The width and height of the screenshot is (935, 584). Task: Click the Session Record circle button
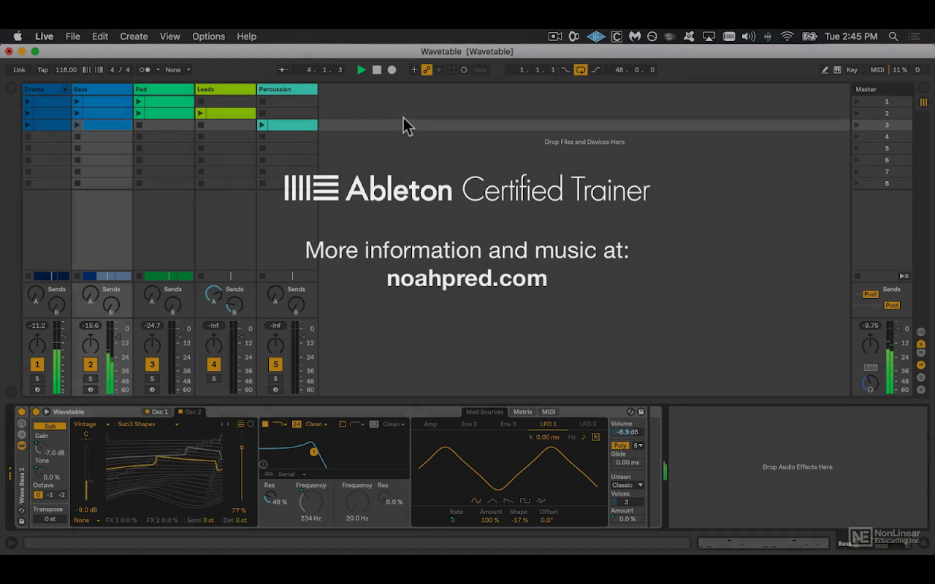(x=464, y=70)
